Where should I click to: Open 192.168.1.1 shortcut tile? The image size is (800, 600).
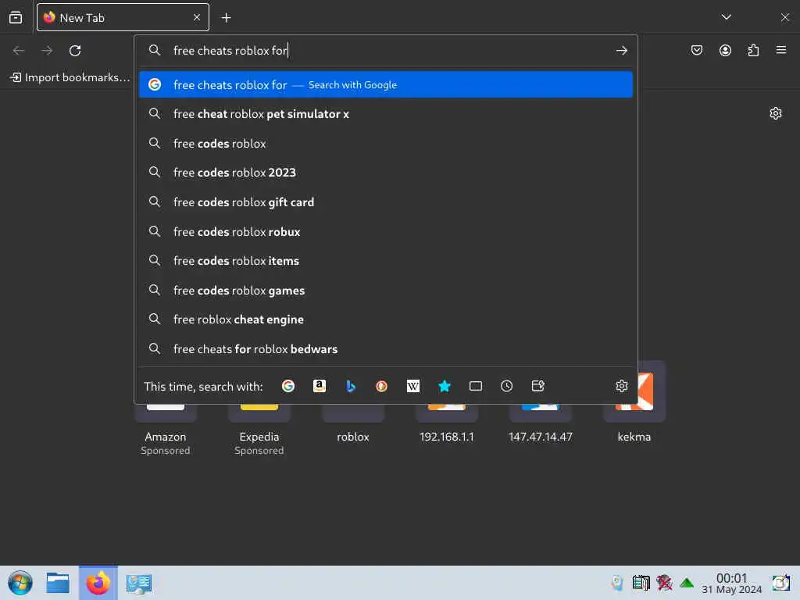[x=446, y=426]
